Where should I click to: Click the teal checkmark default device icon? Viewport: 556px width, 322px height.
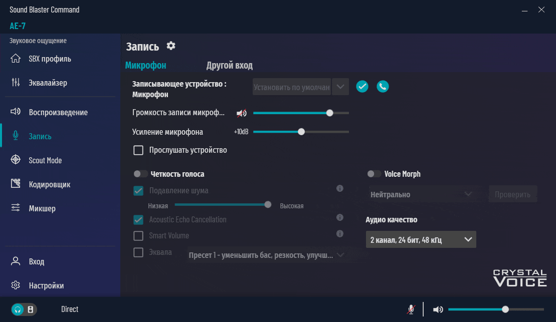pyautogui.click(x=362, y=87)
